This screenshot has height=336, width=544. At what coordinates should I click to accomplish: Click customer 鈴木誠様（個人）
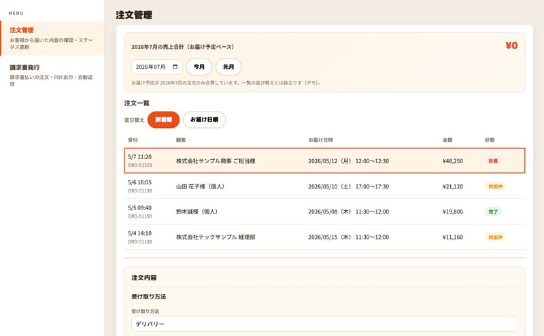(197, 212)
